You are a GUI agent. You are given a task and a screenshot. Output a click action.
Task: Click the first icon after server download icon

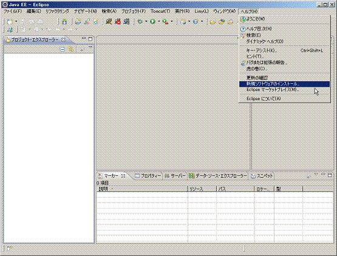pos(78,21)
